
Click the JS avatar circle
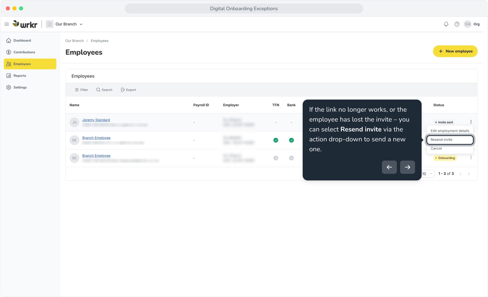[74, 122]
